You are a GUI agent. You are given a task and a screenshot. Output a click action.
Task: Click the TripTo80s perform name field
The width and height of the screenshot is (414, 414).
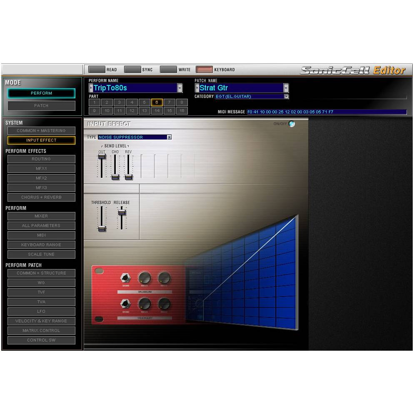coord(135,88)
